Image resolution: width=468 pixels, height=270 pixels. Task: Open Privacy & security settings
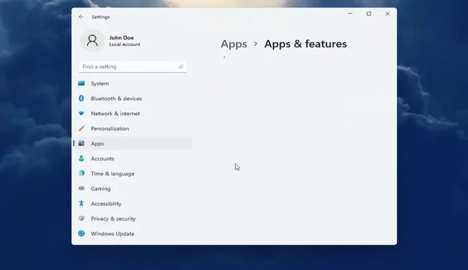[x=113, y=219]
